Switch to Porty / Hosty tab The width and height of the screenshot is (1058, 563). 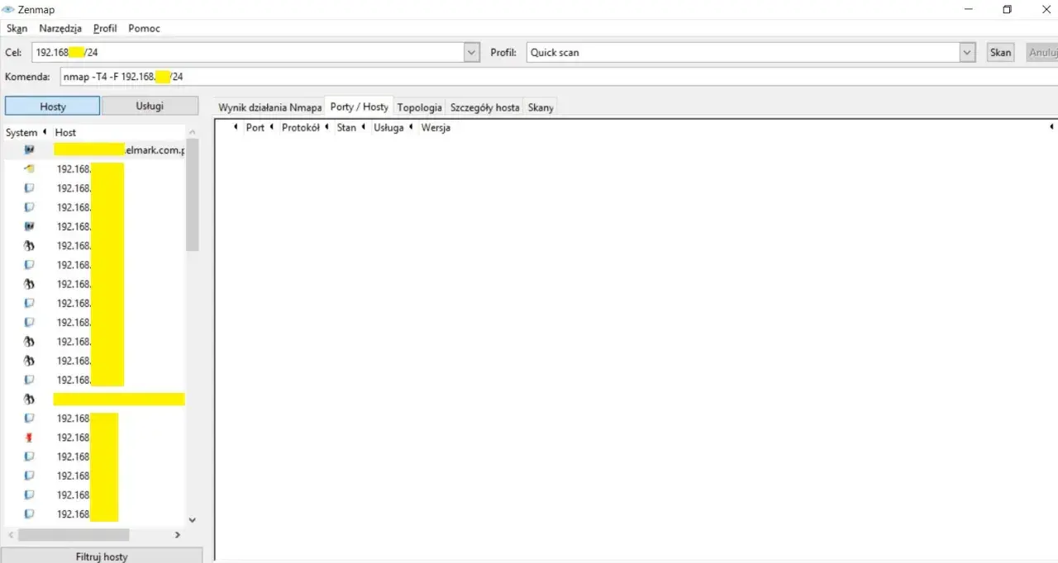click(x=359, y=107)
